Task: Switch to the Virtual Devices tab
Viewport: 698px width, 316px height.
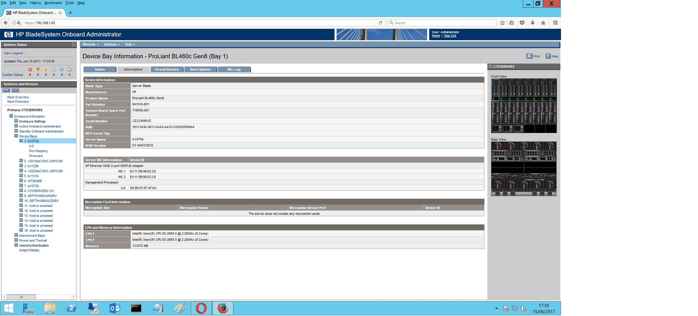Action: [167, 69]
